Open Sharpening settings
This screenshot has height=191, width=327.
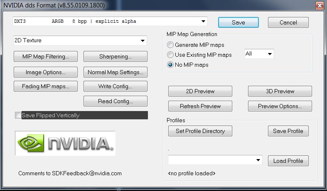coord(116,56)
